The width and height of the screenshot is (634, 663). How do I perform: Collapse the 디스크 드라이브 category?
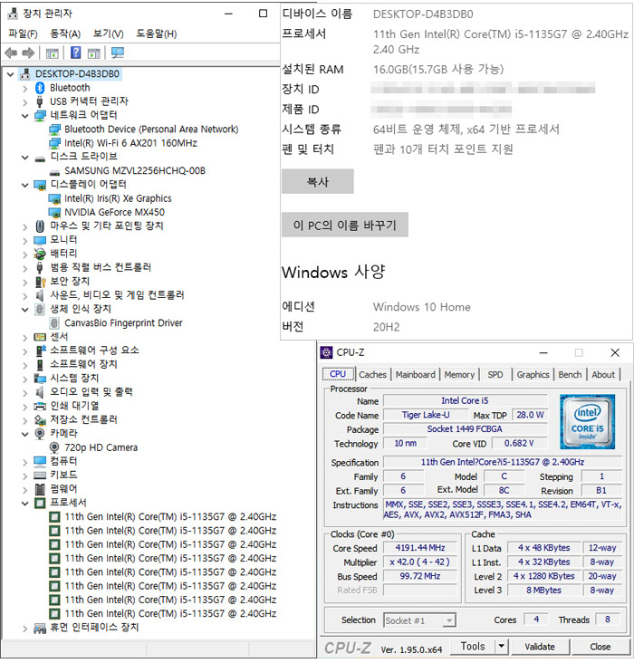point(25,158)
